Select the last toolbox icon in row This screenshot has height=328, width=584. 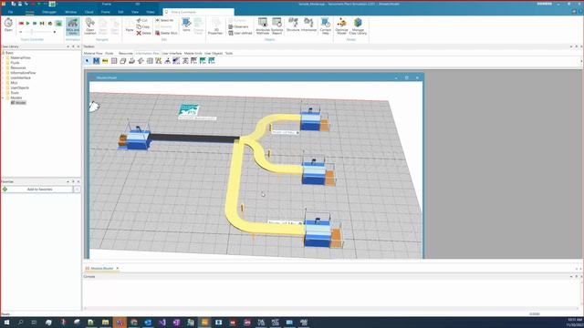click(212, 61)
